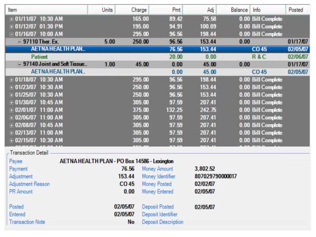
Task: Expand the 01/30/07 10:45 AM visit row
Action: (11, 103)
